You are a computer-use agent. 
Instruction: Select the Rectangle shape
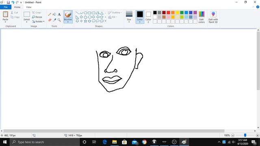click(89, 13)
